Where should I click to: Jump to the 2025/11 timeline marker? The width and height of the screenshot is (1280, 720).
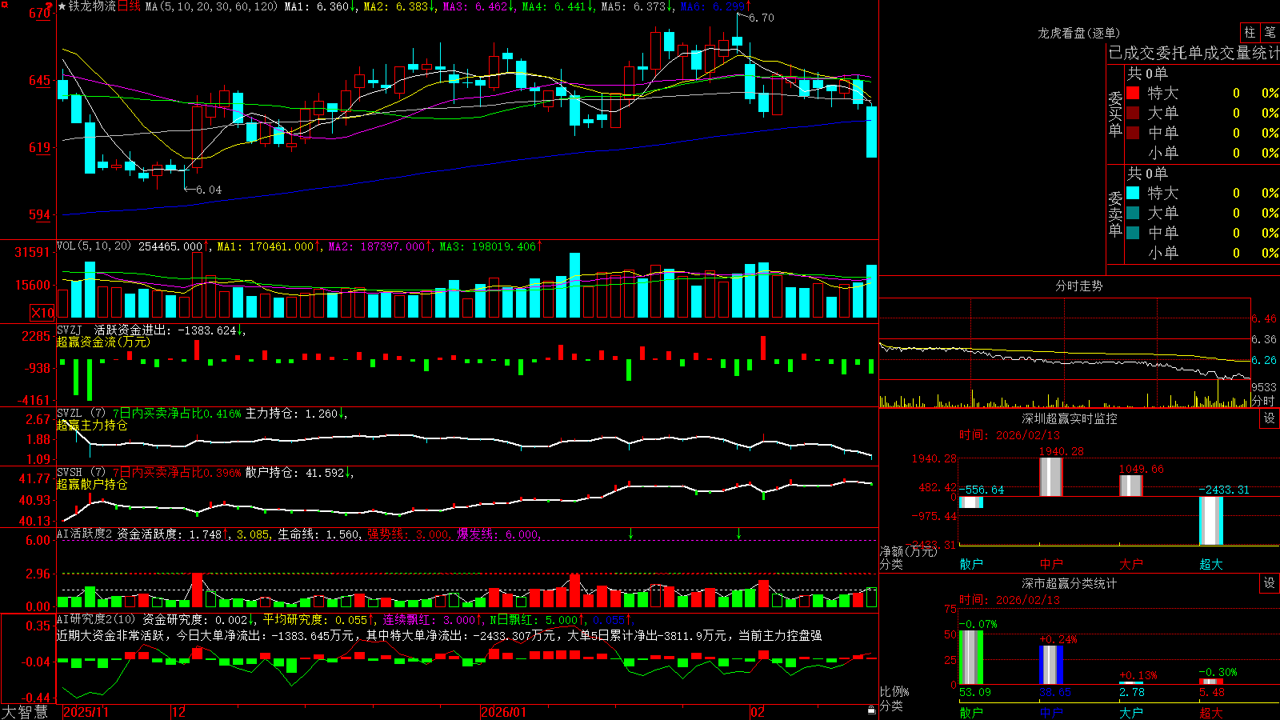[x=86, y=712]
